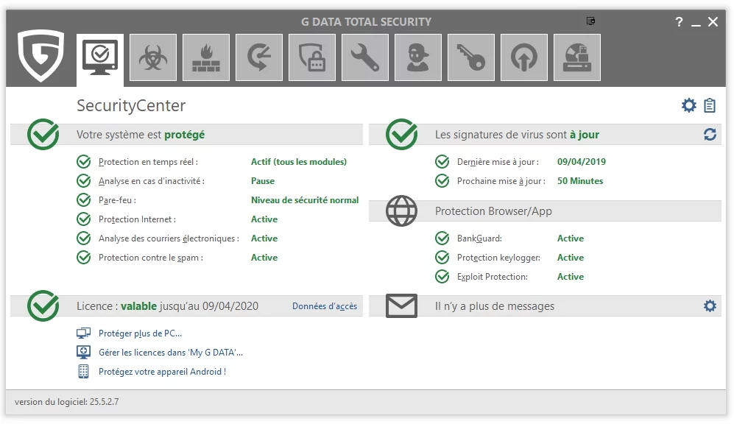Click check icon beside Exploit Protection

[442, 277]
